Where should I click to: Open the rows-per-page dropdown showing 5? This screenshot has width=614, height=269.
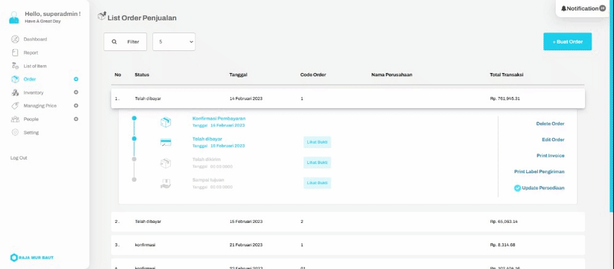click(174, 42)
